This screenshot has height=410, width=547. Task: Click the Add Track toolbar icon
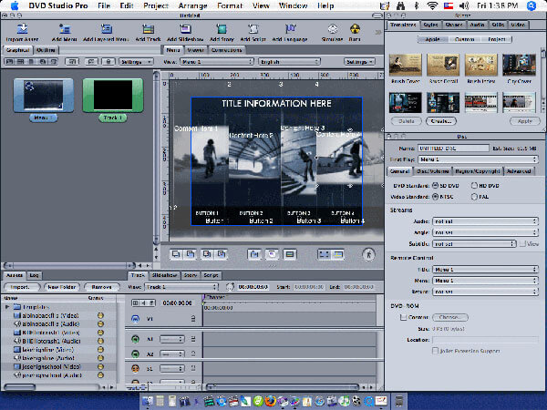tap(147, 28)
